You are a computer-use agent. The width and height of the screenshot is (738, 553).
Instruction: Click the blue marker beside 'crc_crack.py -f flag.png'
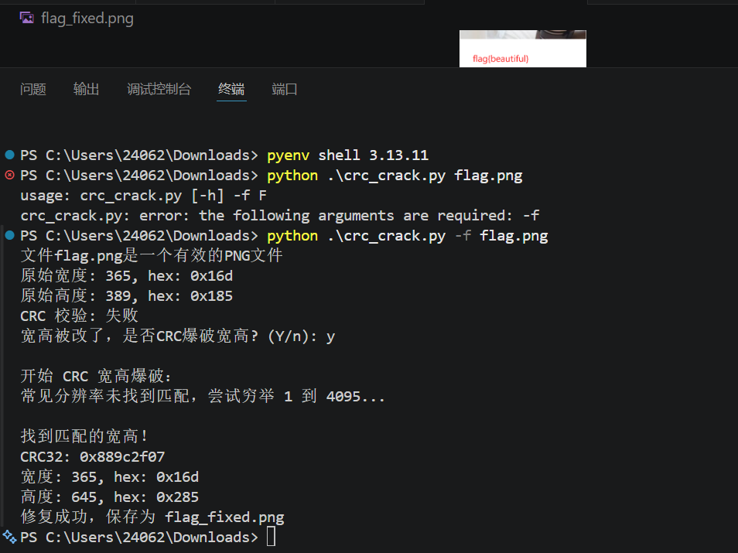[x=9, y=235]
